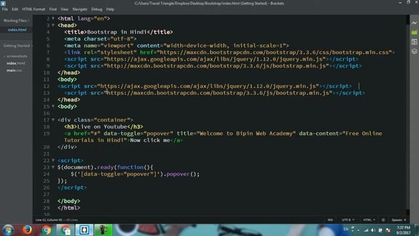Click line number 12 in the gutter
This screenshot has height=236, width=419.
(46, 86)
